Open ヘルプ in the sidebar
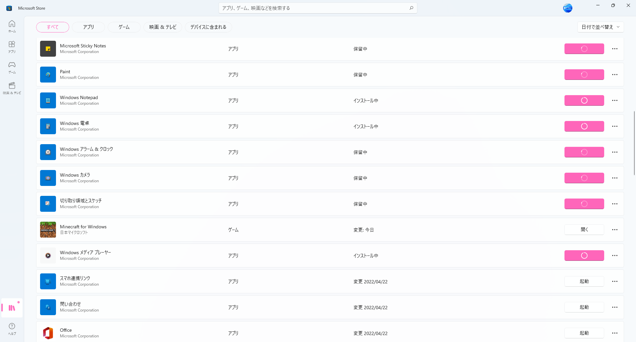 pos(12,329)
